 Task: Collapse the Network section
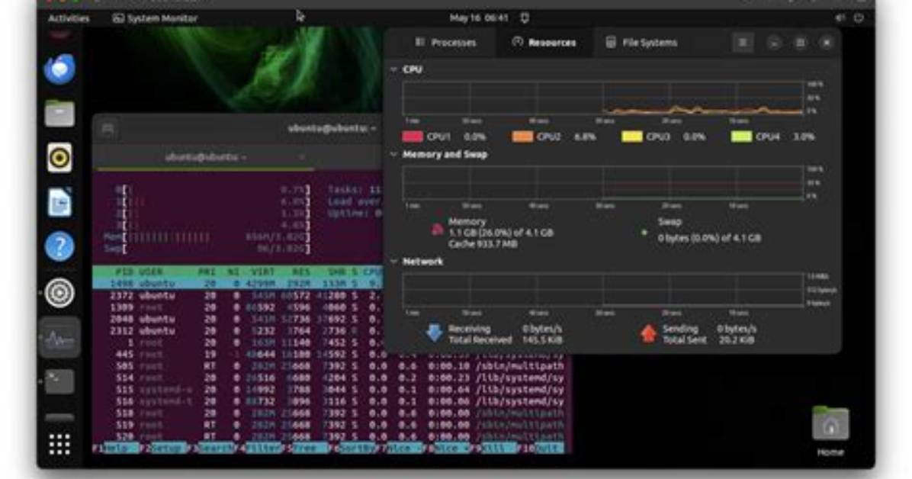pyautogui.click(x=393, y=262)
